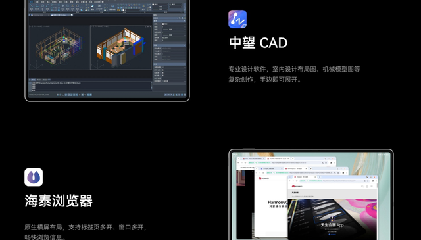Click the shaded 3D room model viewport

tap(121, 47)
